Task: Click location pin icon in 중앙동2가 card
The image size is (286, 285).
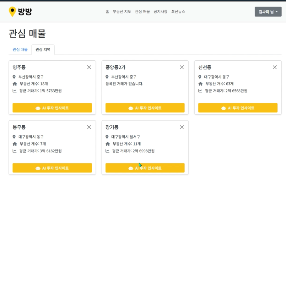Action: pos(107,77)
